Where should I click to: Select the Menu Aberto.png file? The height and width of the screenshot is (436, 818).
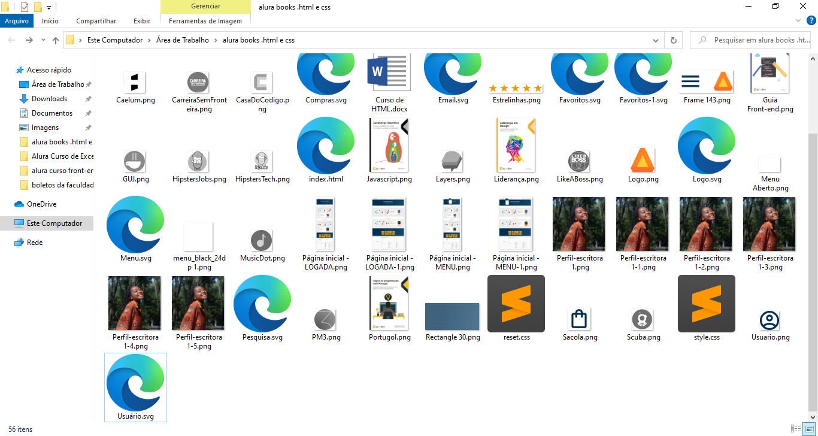tap(770, 165)
